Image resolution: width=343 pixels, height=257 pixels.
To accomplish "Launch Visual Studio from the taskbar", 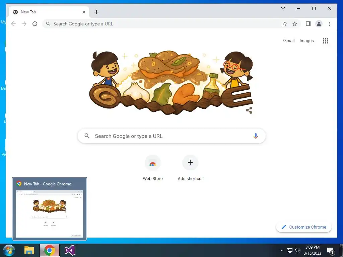I will tap(70, 250).
